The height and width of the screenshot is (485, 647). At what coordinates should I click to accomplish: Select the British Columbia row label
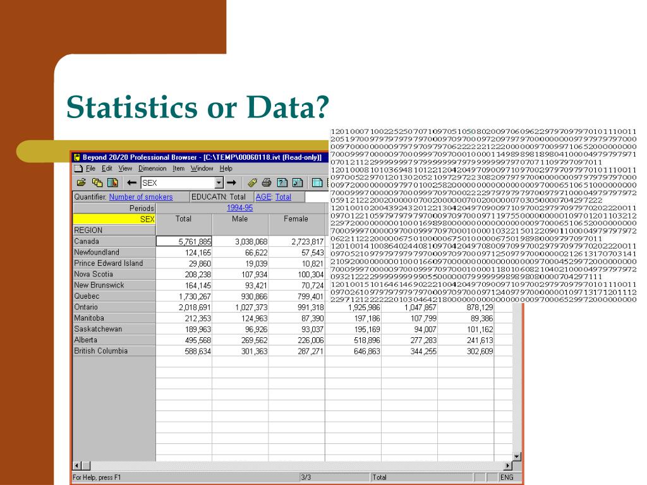pyautogui.click(x=114, y=351)
